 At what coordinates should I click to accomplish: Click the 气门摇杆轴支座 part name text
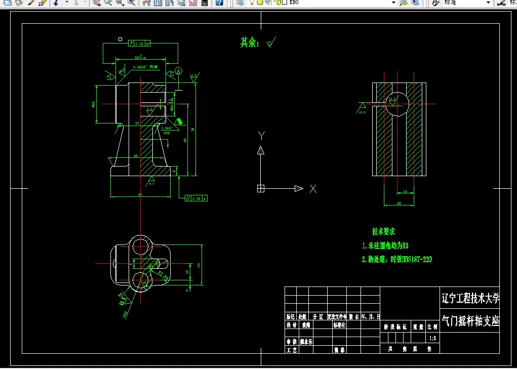tap(470, 321)
